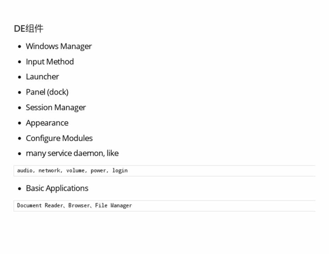This screenshot has width=329, height=254.
Task: Click the "Basic Applications" list item
Action: click(x=57, y=188)
